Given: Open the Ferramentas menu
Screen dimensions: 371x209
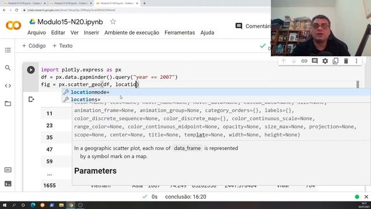Looking at the screenshot, I should (180, 33).
